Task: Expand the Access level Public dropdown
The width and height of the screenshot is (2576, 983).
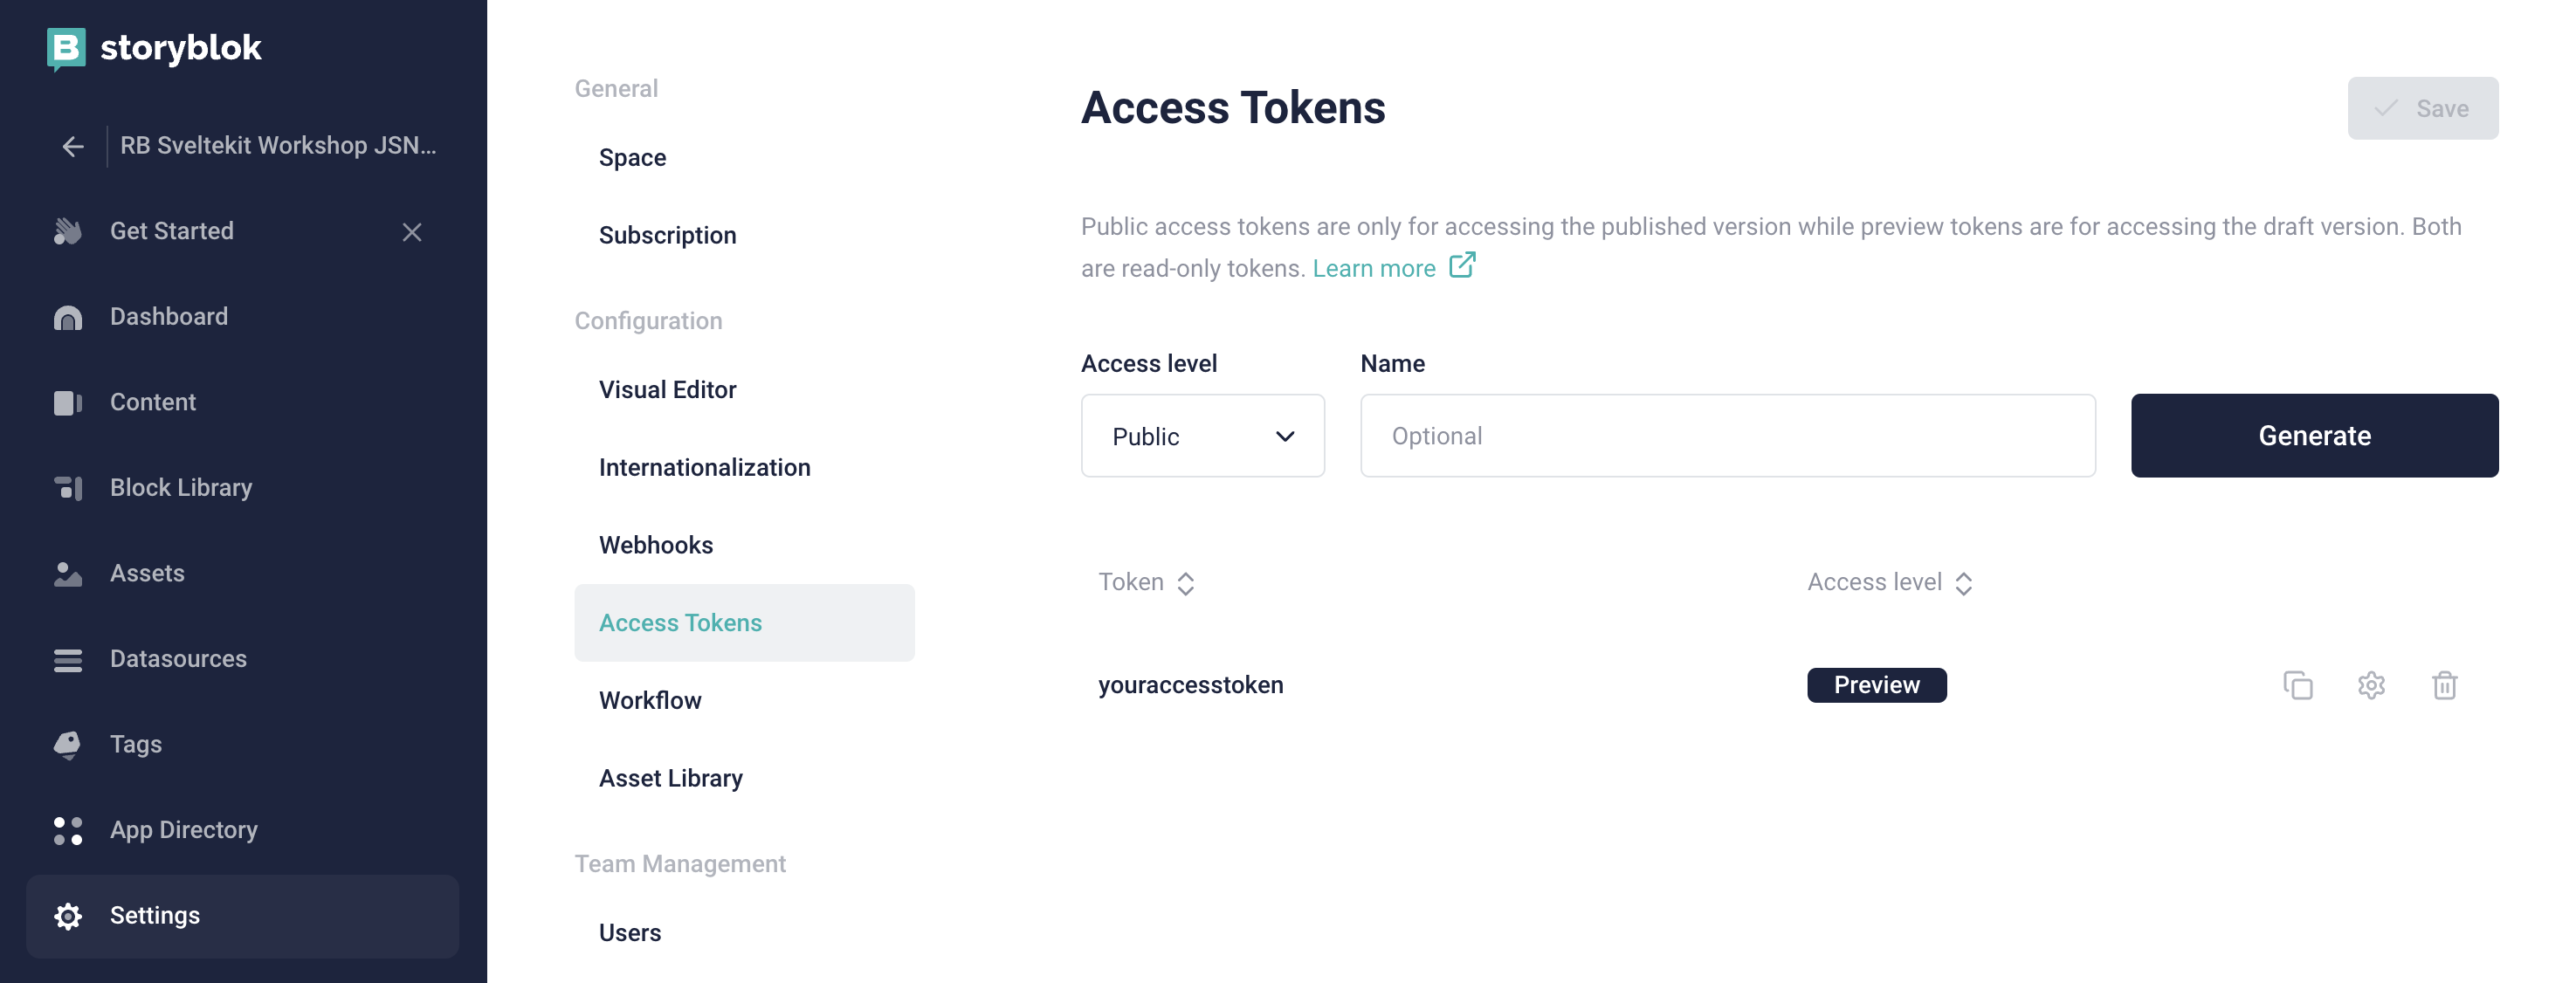Action: click(1202, 436)
